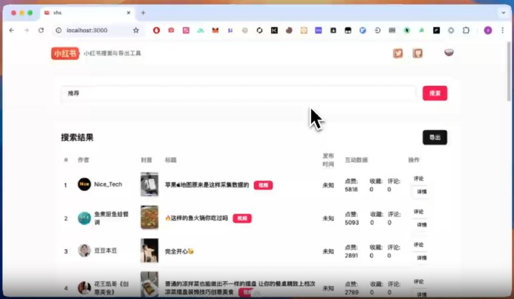Open 评论 for the Nice_Tech row

[419, 178]
